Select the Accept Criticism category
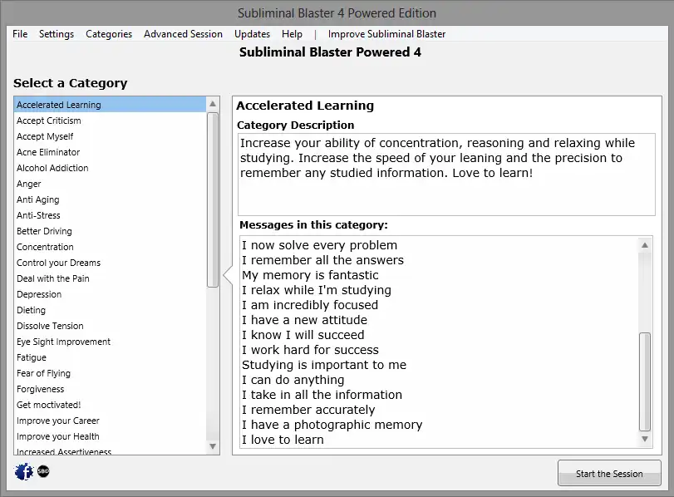 click(110, 121)
